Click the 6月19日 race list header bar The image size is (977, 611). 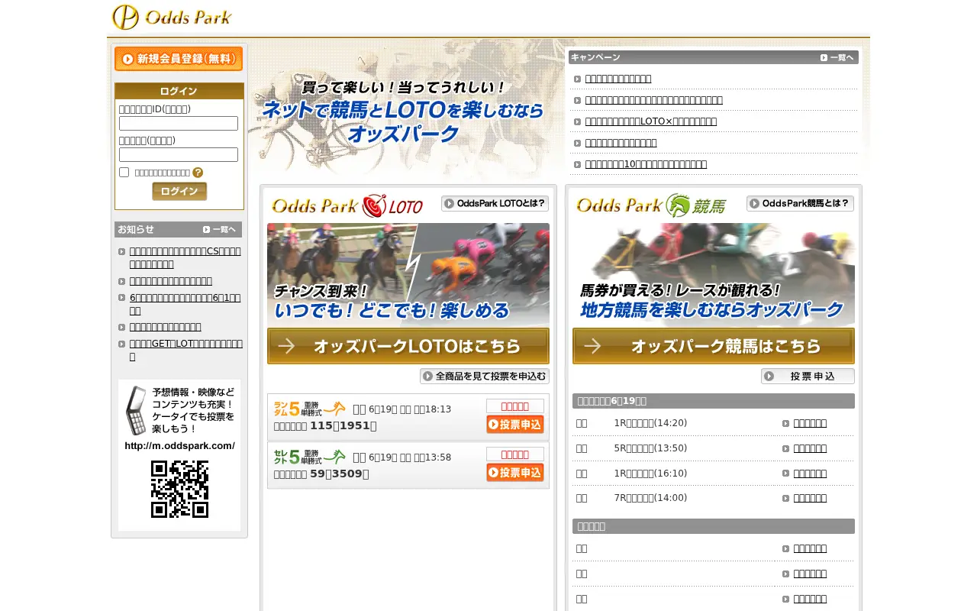[714, 401]
